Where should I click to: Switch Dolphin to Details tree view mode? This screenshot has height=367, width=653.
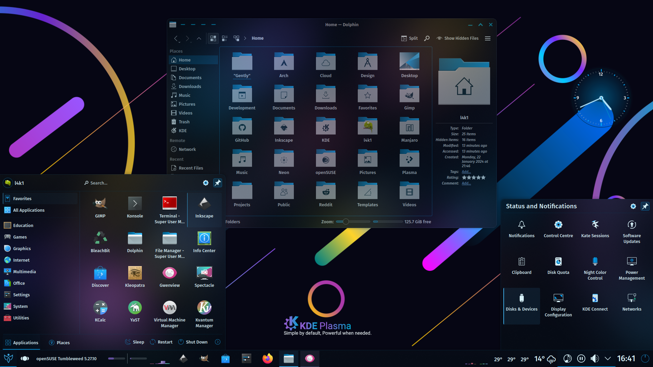click(236, 38)
